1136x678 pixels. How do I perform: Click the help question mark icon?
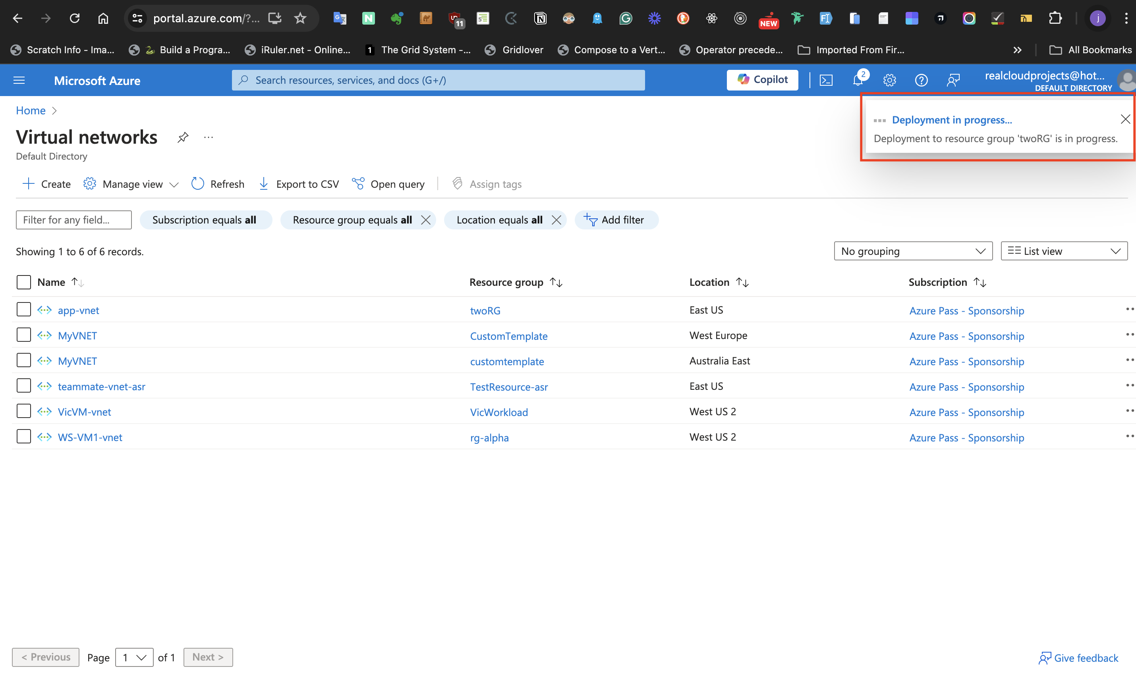point(921,81)
